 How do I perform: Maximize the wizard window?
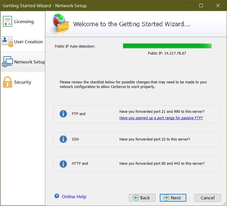[x=201, y=5]
